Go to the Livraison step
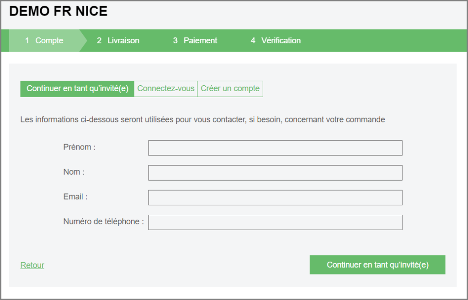Viewport: 468px width, 300px height. [118, 41]
